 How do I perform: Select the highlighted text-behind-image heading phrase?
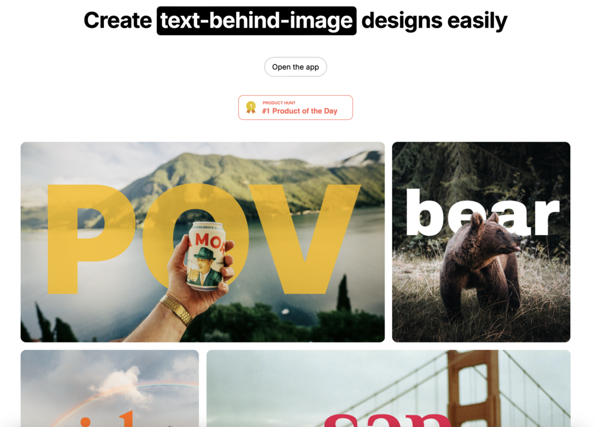[x=256, y=21]
